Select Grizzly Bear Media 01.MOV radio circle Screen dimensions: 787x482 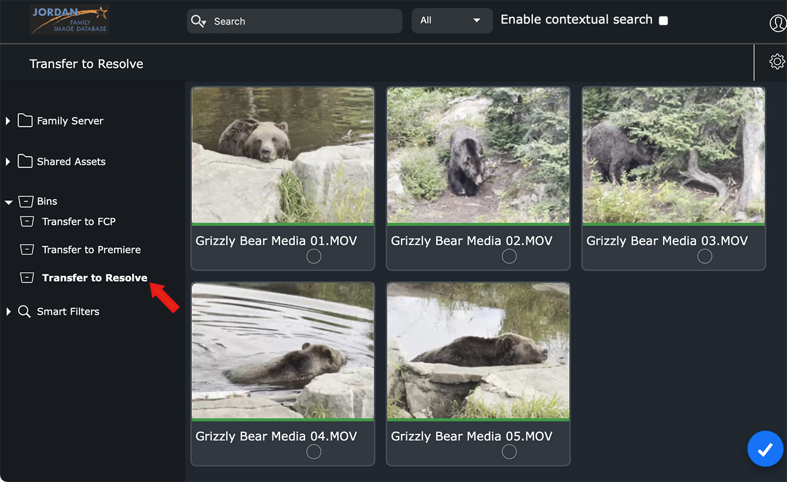[x=314, y=256]
